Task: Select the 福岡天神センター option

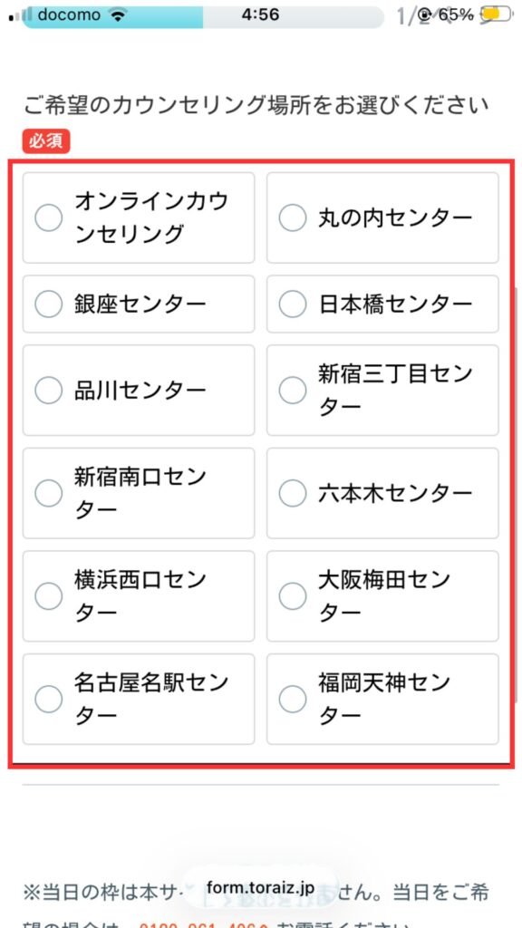Action: [293, 699]
